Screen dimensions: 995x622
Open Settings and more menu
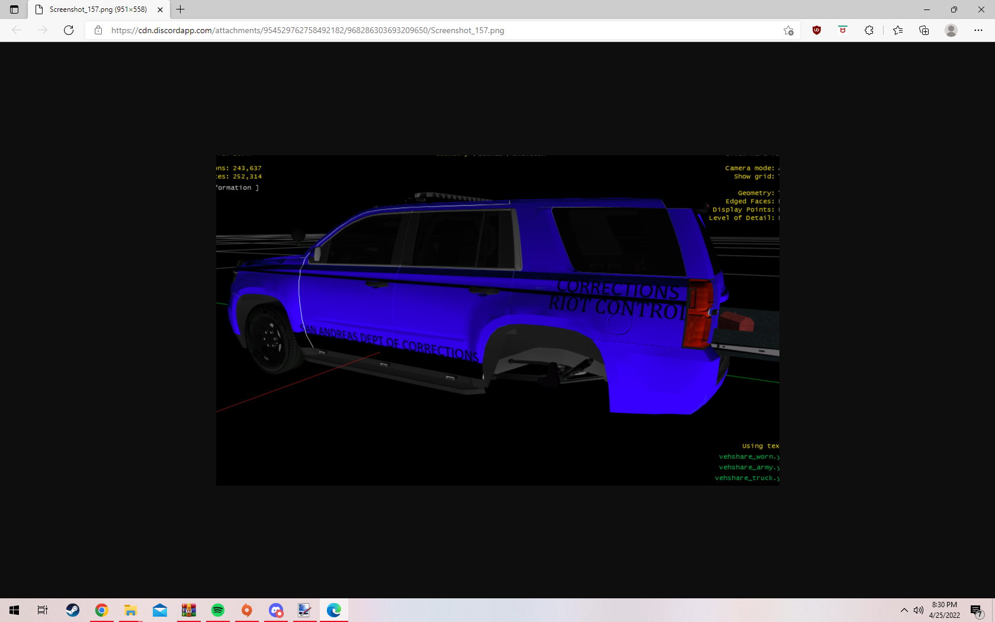pos(978,30)
